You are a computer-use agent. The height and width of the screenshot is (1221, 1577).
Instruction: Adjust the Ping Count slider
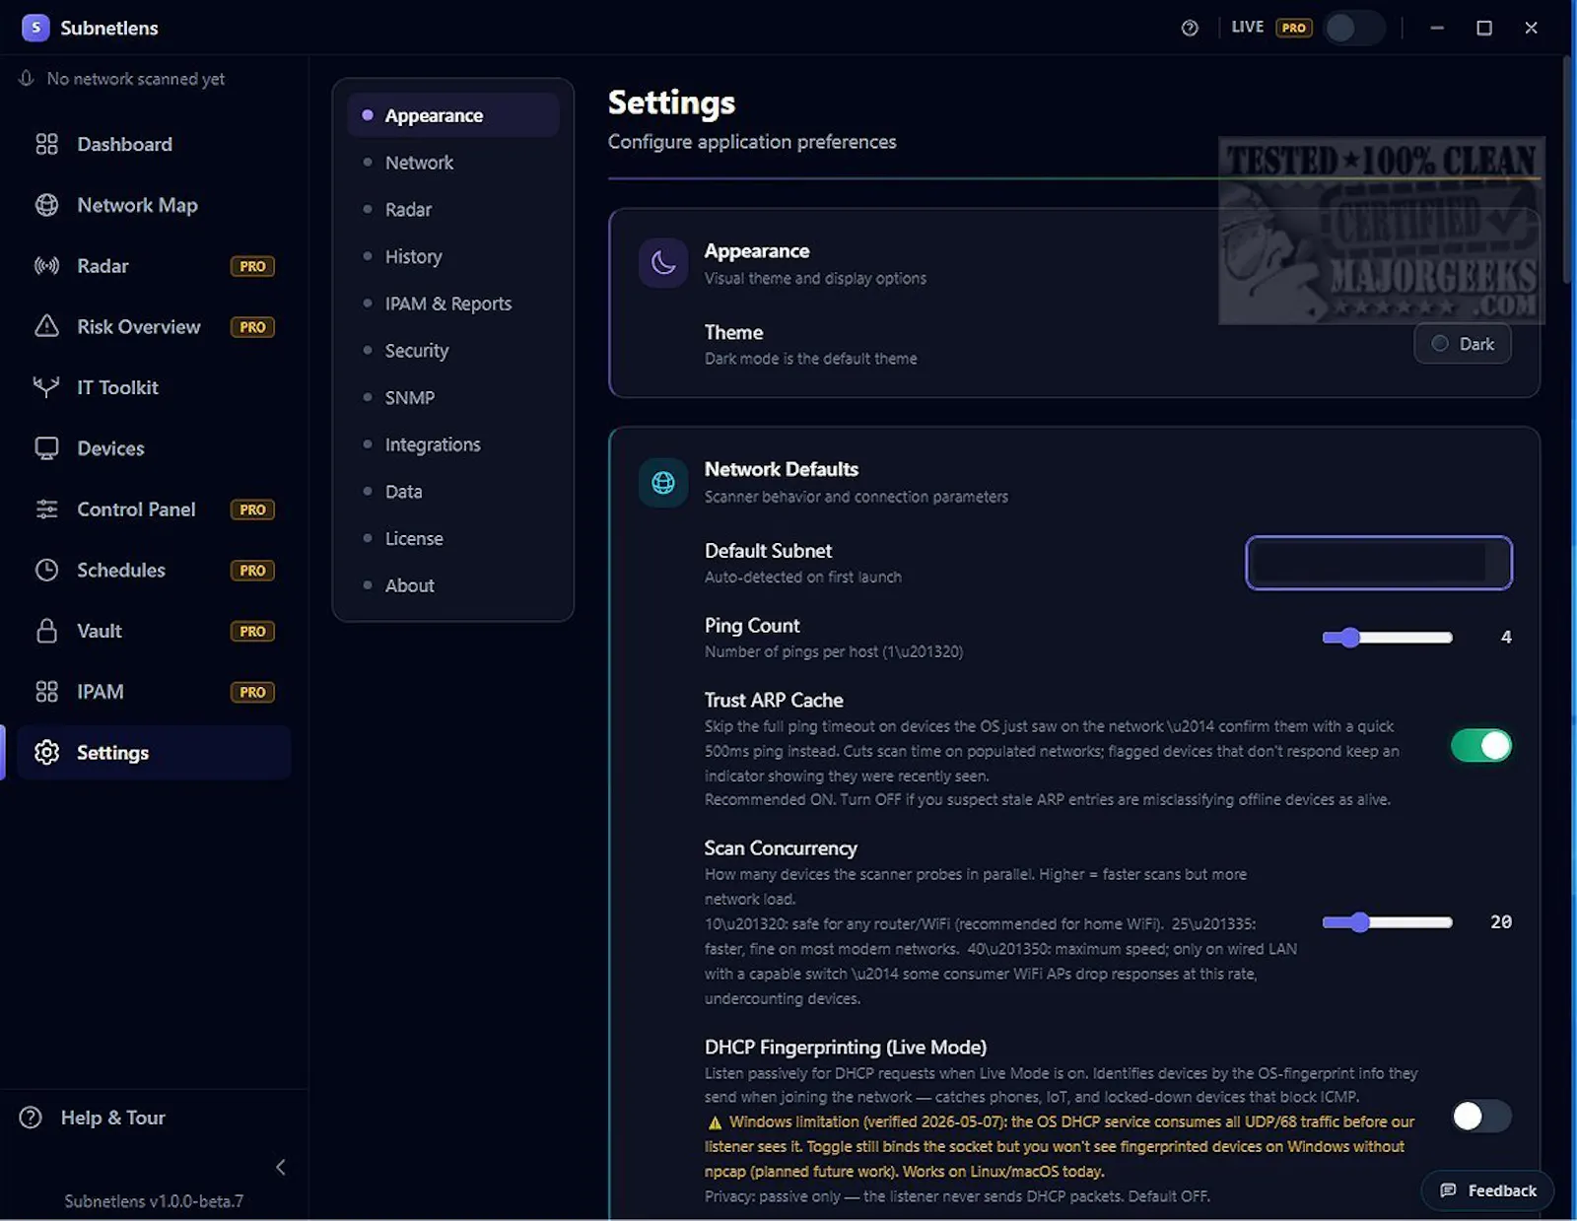tap(1387, 638)
